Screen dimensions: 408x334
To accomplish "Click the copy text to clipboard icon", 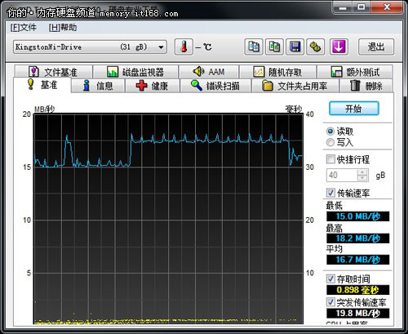I will [x=254, y=47].
